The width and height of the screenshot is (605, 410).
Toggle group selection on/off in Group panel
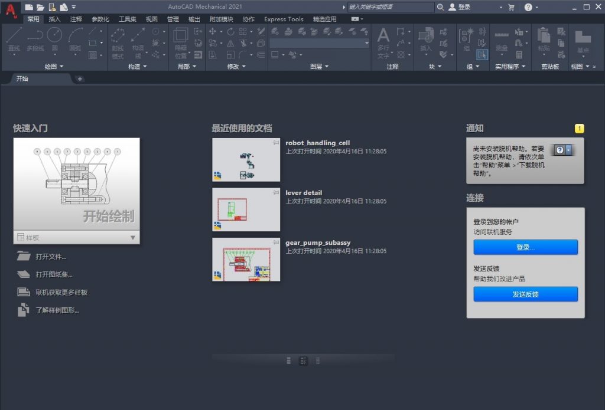pos(482,55)
